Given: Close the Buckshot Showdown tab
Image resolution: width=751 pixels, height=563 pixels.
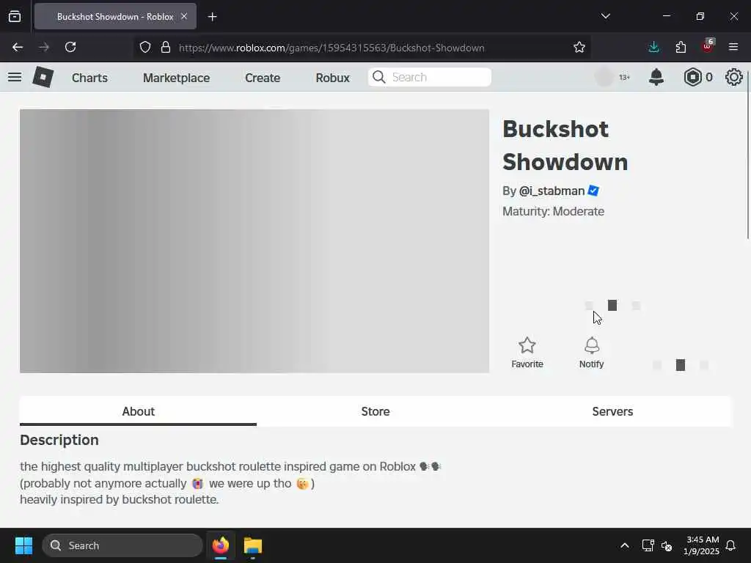Looking at the screenshot, I should point(184,16).
